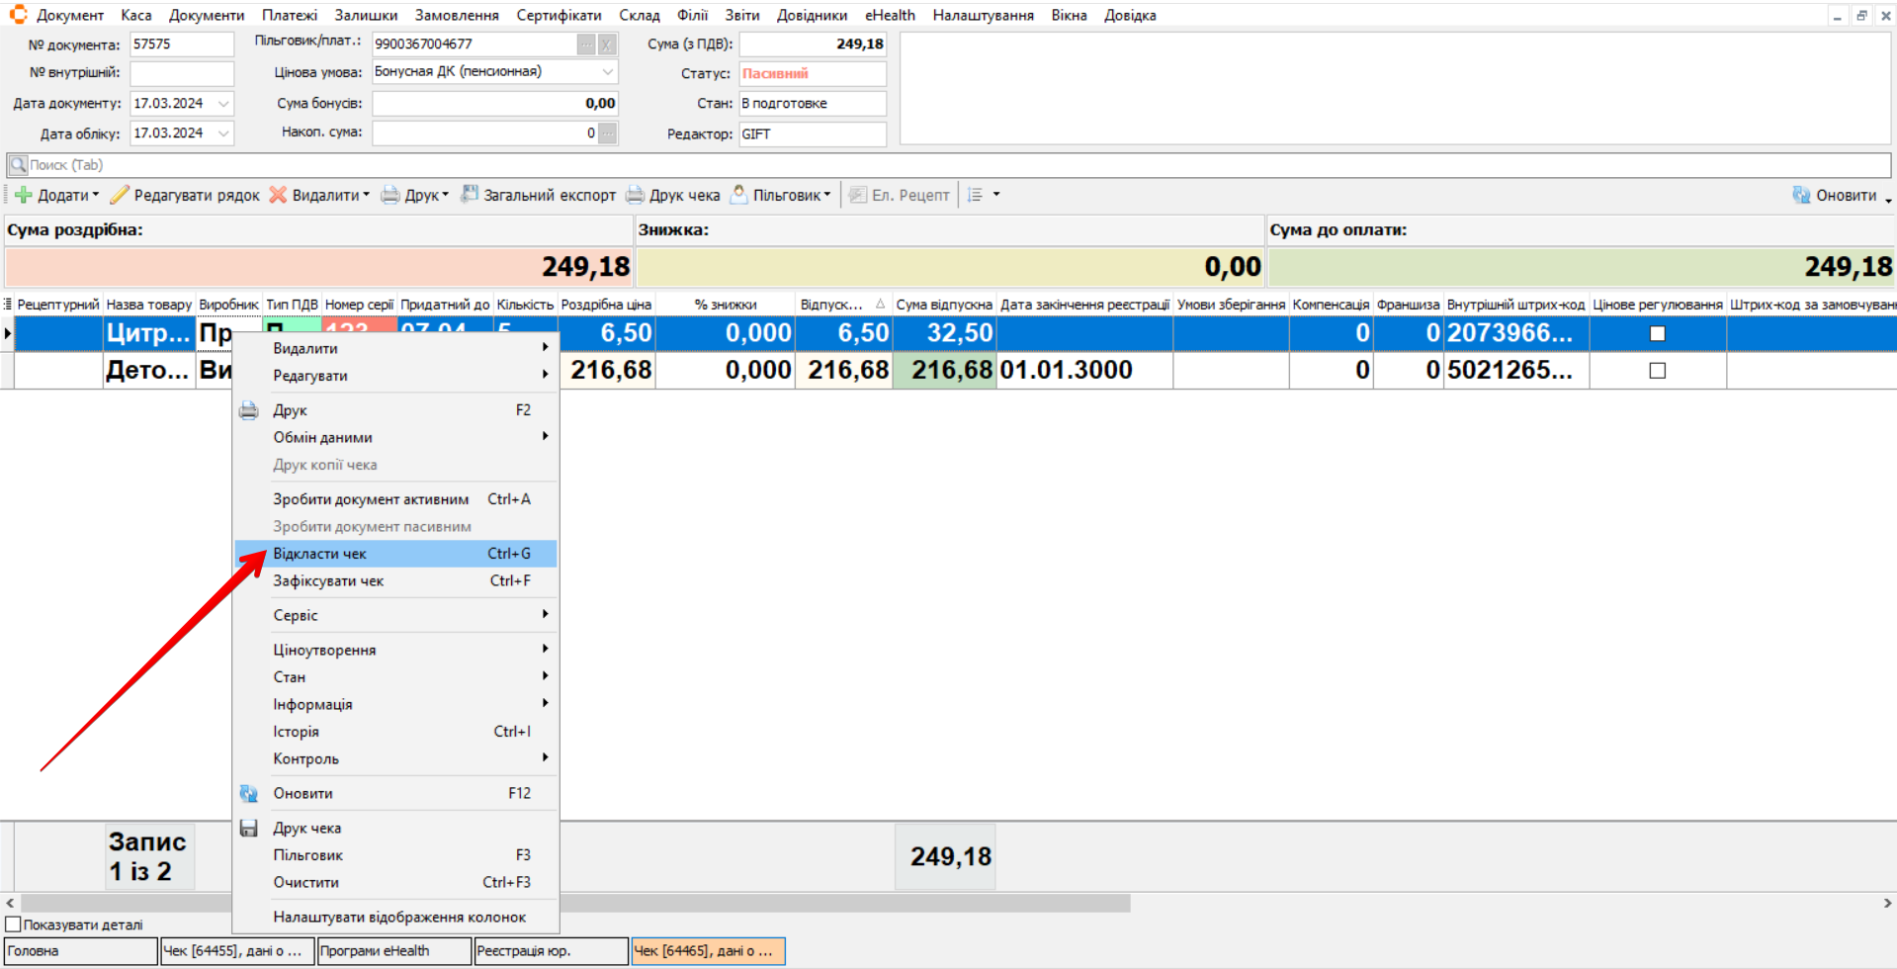Toggle the Показувати деталі checkbox
The width and height of the screenshot is (1897, 969).
pos(14,925)
